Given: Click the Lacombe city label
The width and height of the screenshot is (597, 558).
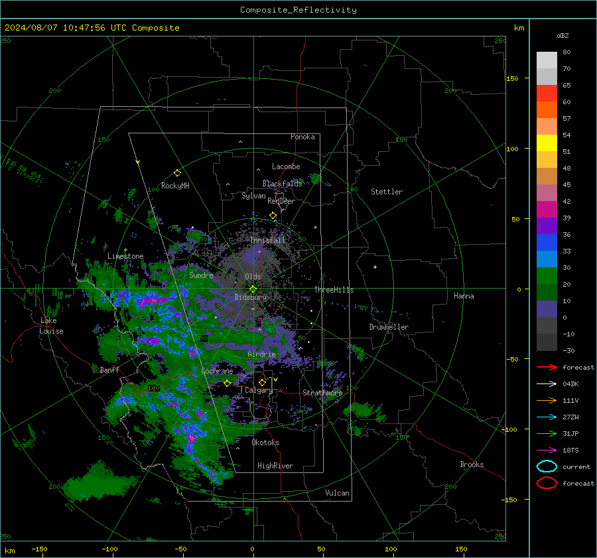Looking at the screenshot, I should [x=286, y=167].
